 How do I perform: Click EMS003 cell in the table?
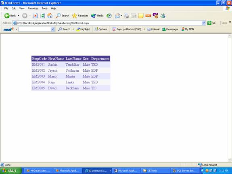tap(38, 77)
